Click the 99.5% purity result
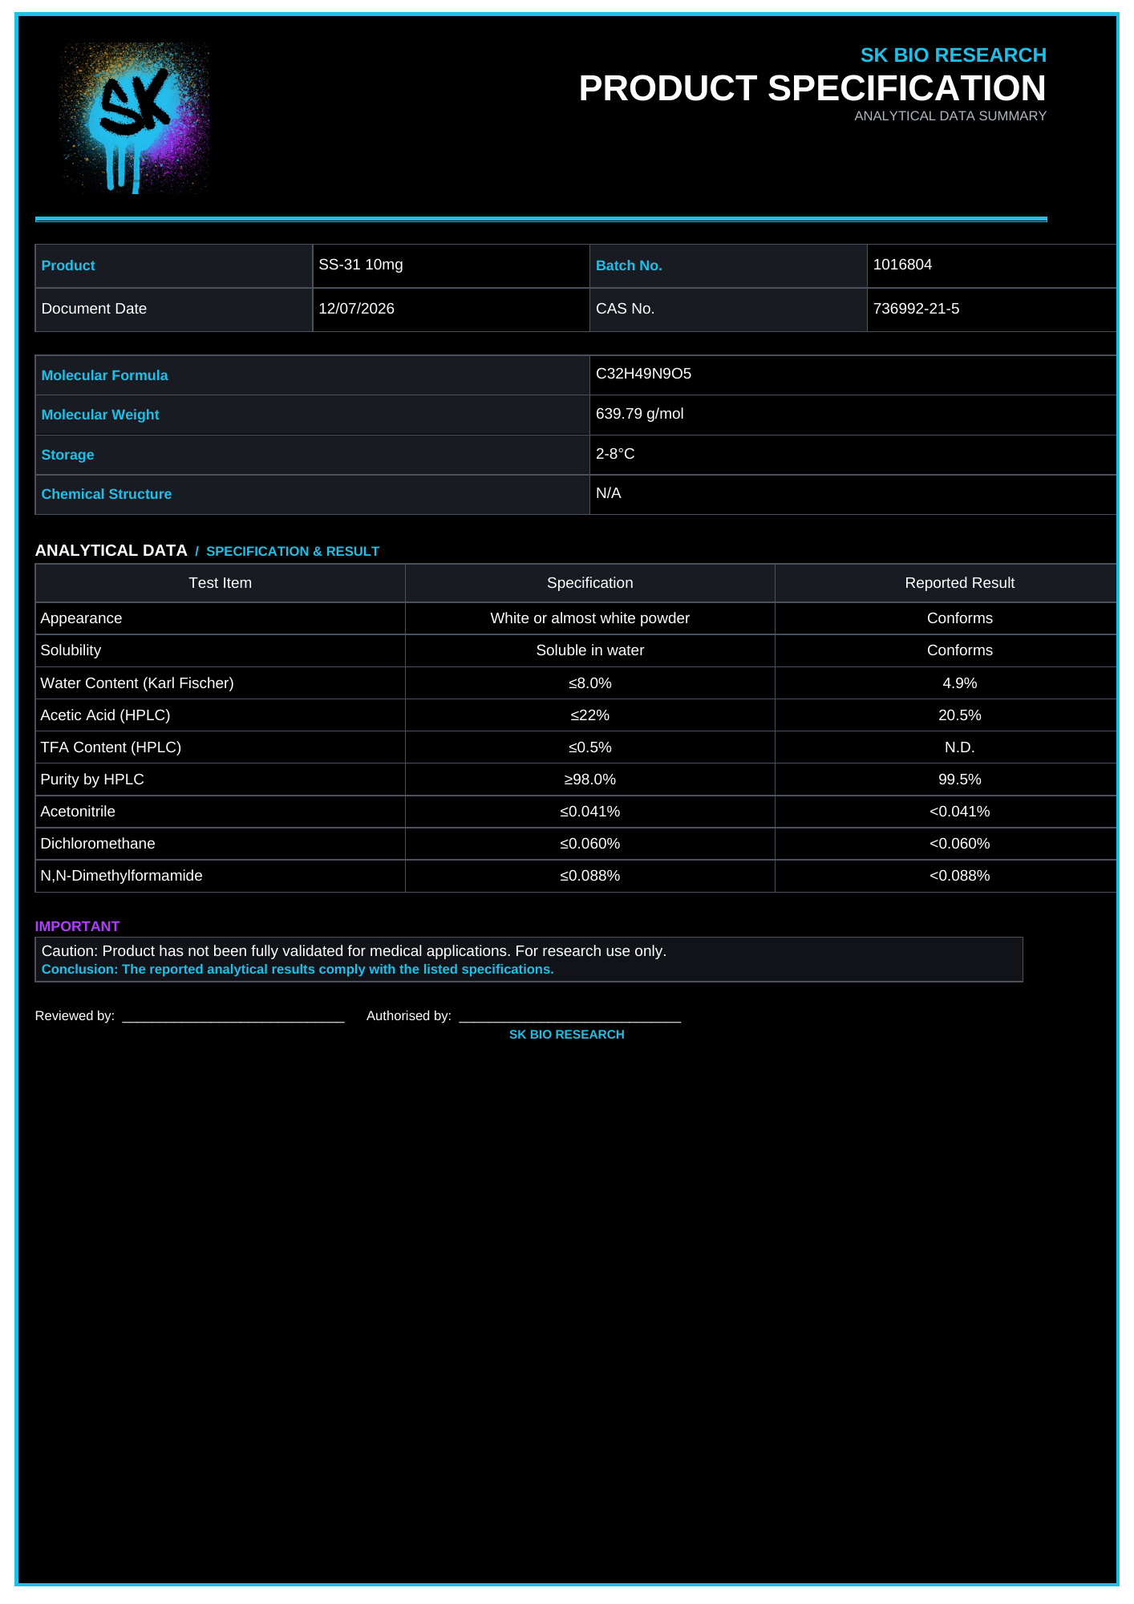The width and height of the screenshot is (1134, 1604). 960,780
